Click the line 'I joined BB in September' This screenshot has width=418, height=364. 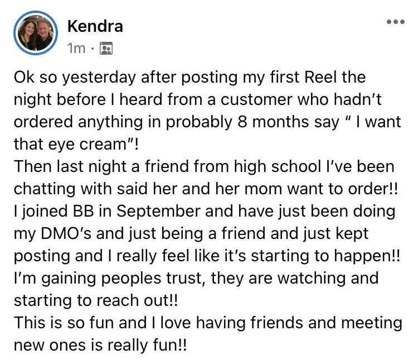(205, 211)
